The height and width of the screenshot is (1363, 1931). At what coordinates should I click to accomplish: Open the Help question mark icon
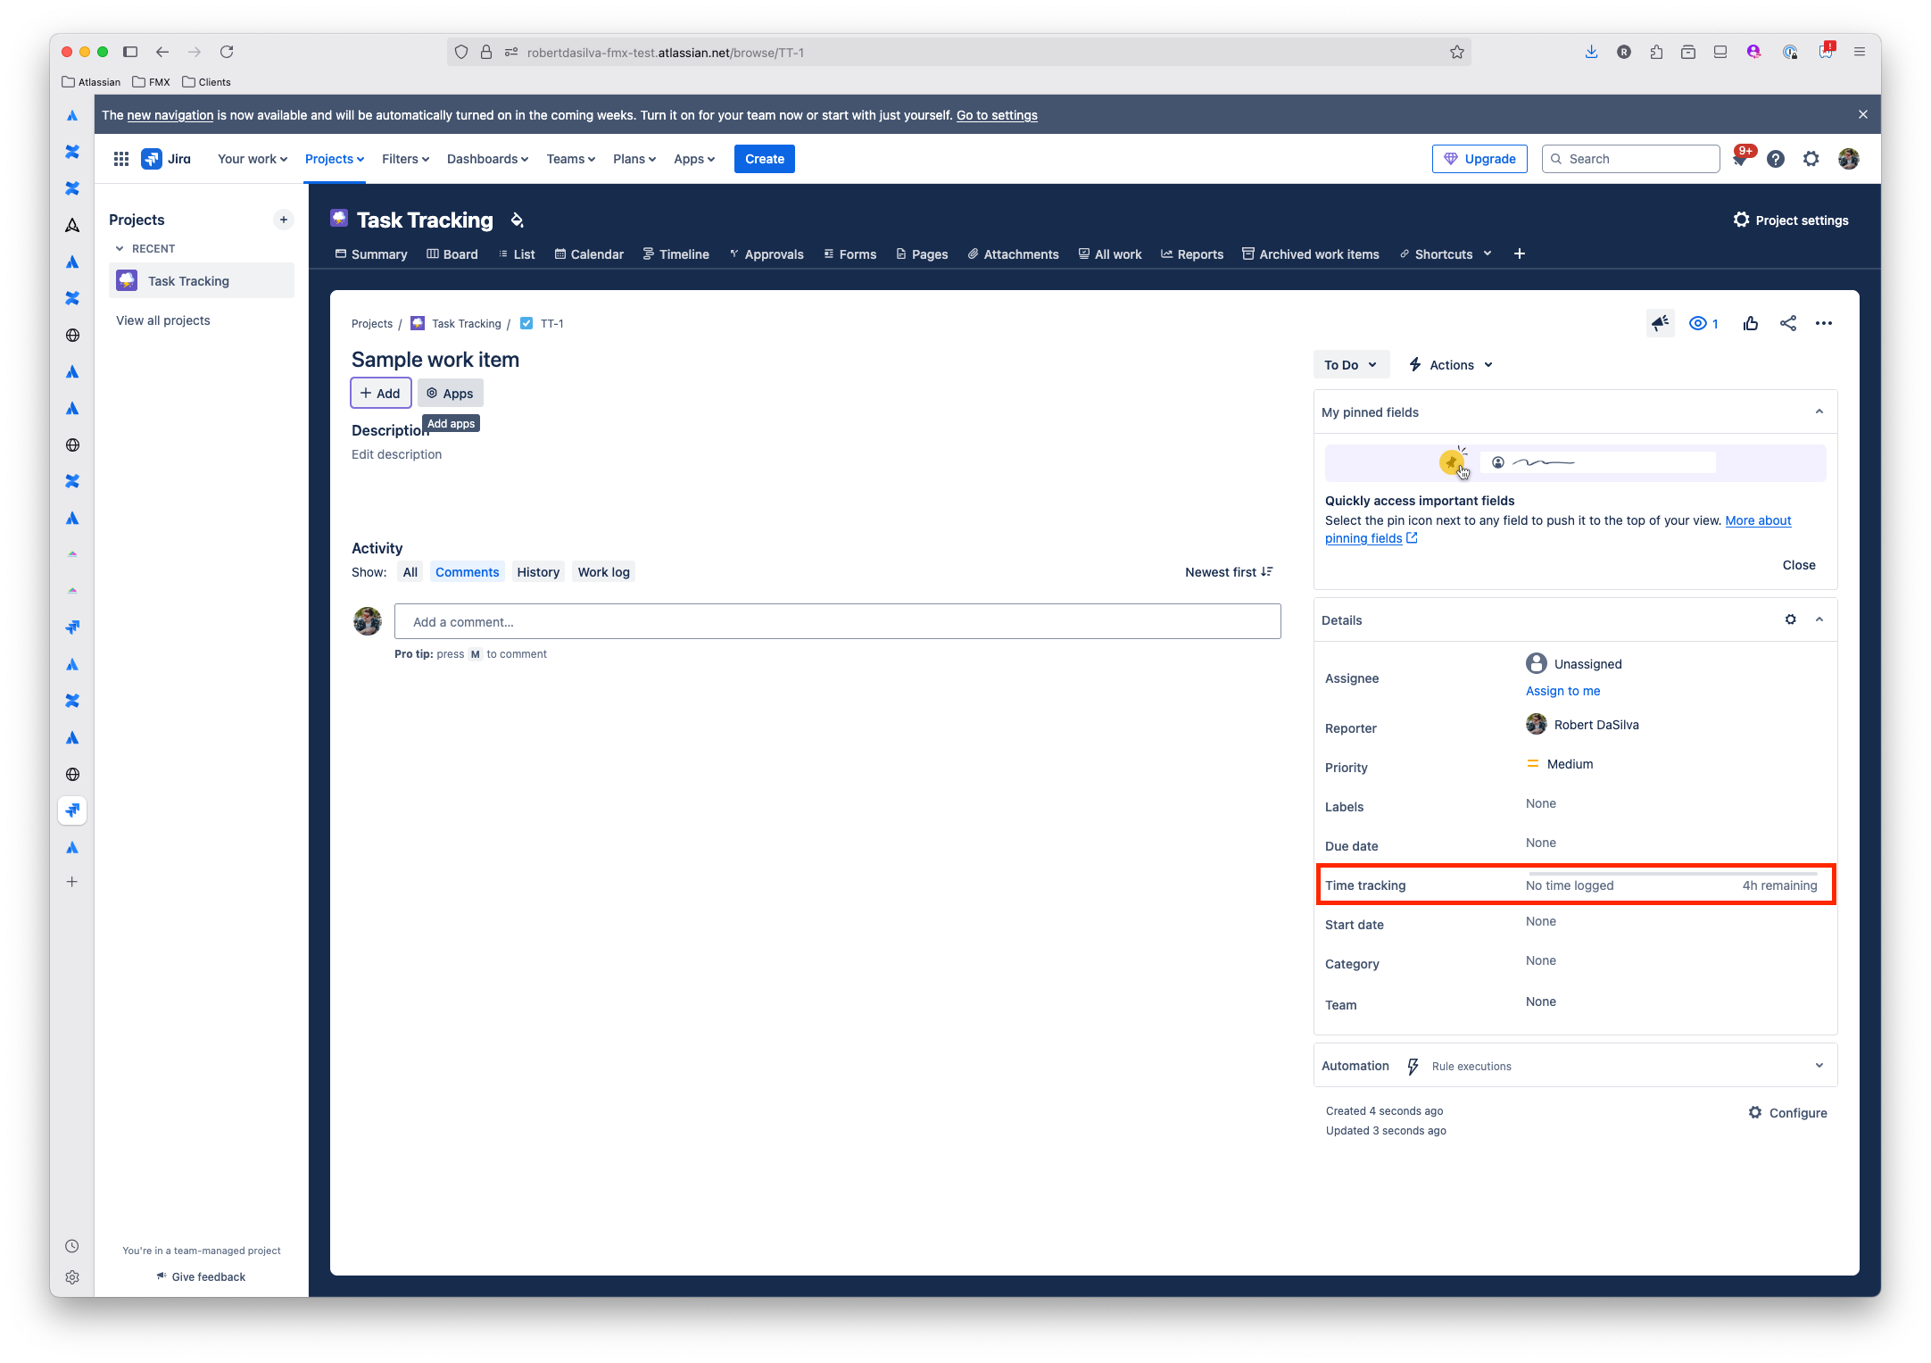(x=1776, y=158)
